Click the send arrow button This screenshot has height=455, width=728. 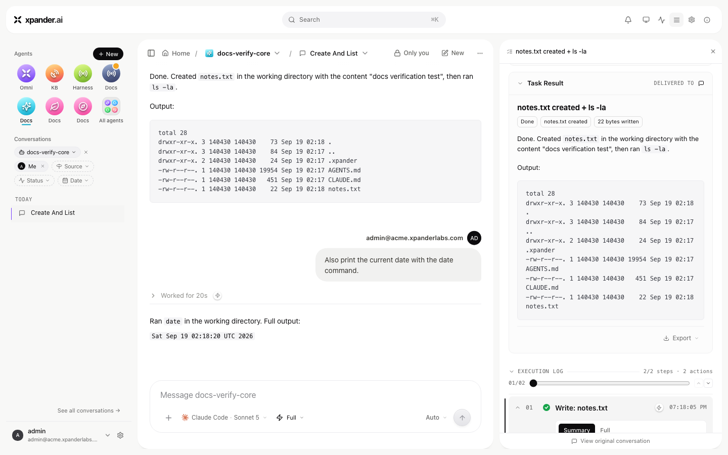point(462,418)
